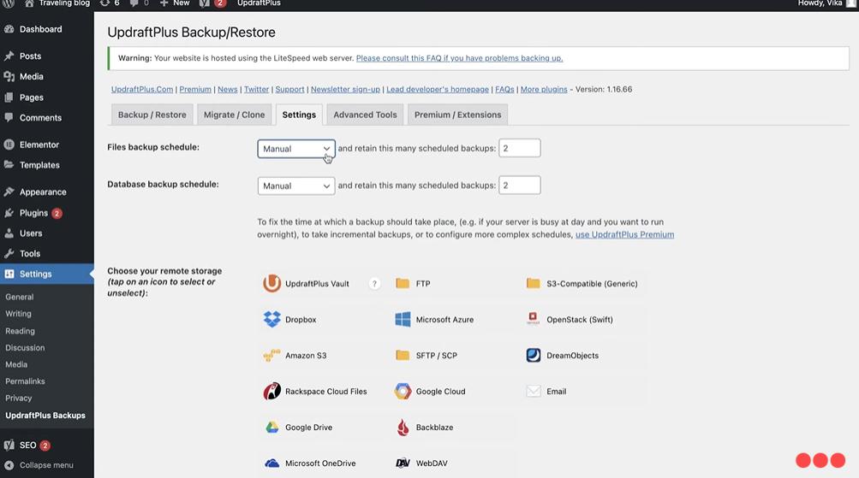Image resolution: width=859 pixels, height=478 pixels.
Task: Click the use UpdraftPlus Premium link
Action: [x=624, y=234]
